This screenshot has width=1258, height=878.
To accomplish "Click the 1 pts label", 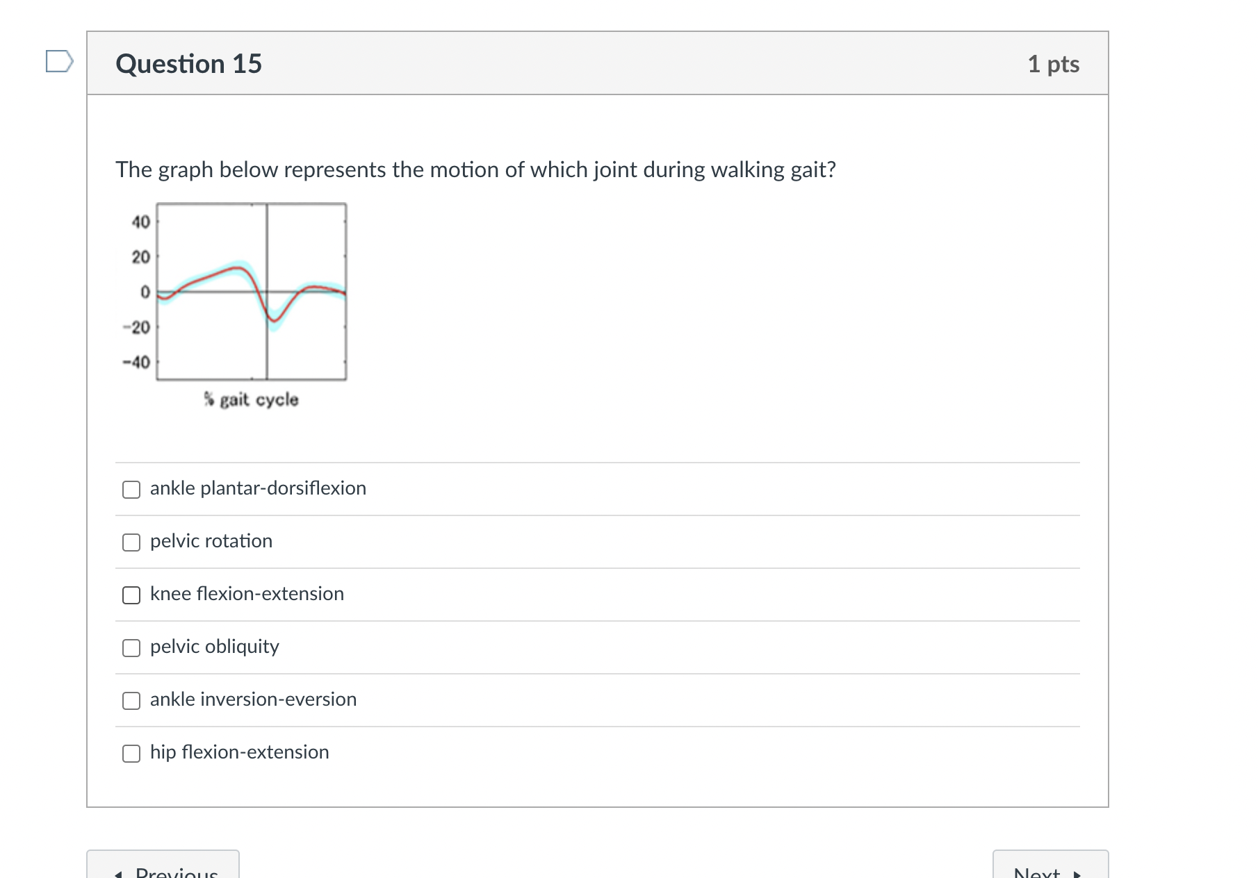I will pyautogui.click(x=1055, y=63).
